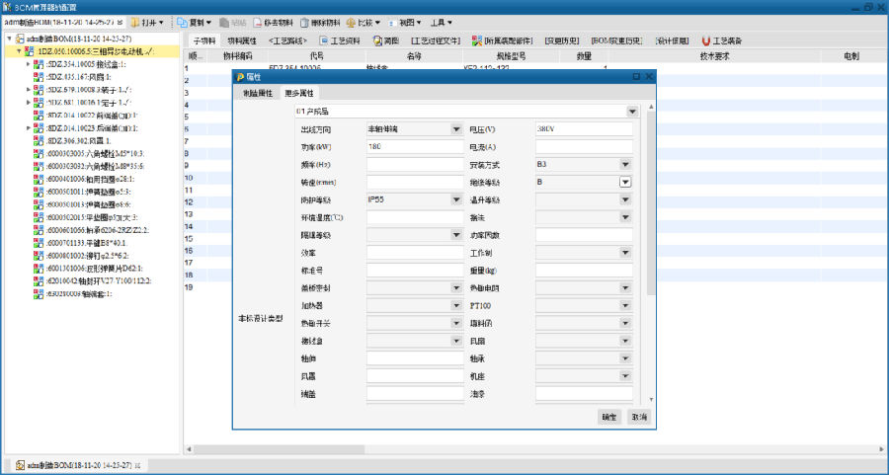Expand the 绝缘等级 dropdown showing B

tap(625, 182)
